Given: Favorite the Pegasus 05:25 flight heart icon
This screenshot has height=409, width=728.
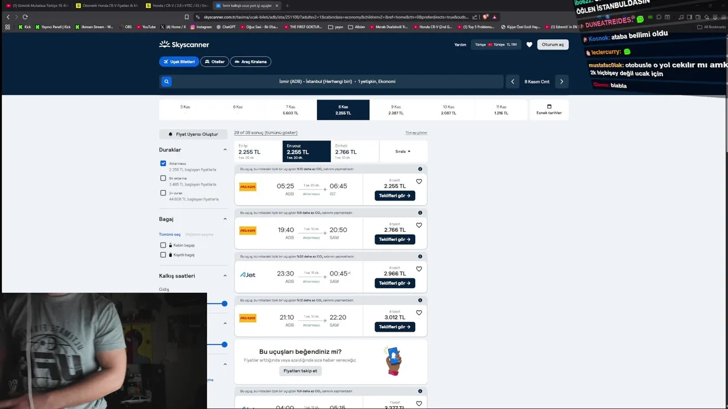Looking at the screenshot, I should 419,182.
